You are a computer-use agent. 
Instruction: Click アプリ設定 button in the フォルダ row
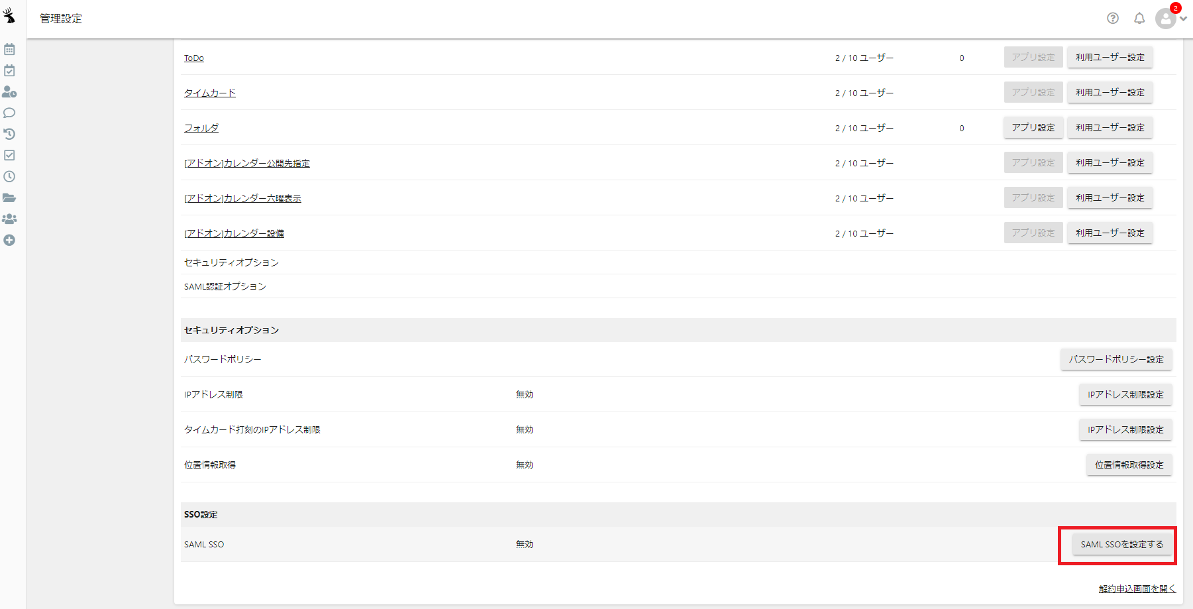click(1033, 128)
